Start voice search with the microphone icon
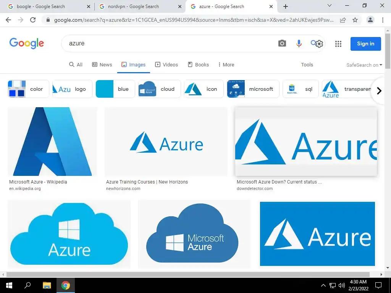391x293 pixels. (x=299, y=43)
